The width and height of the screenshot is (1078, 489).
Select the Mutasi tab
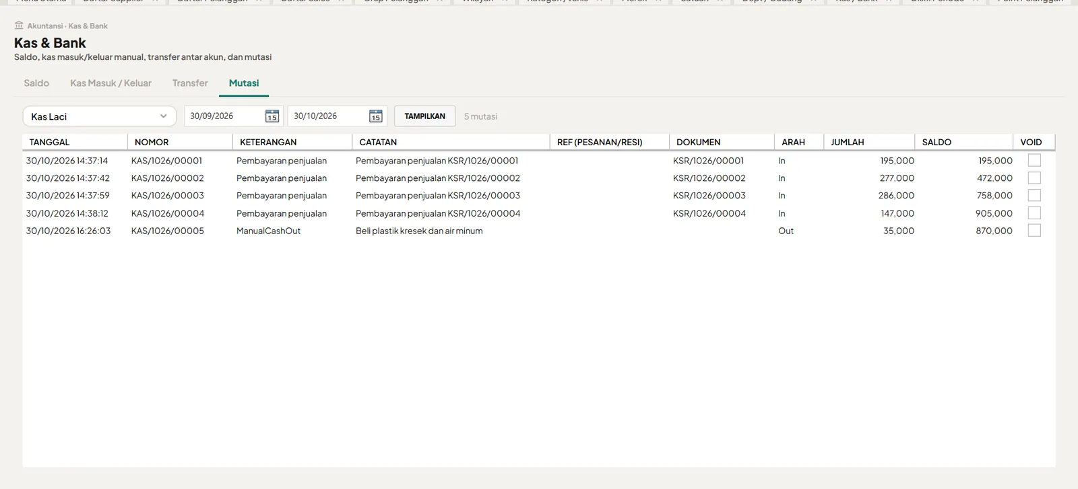244,83
